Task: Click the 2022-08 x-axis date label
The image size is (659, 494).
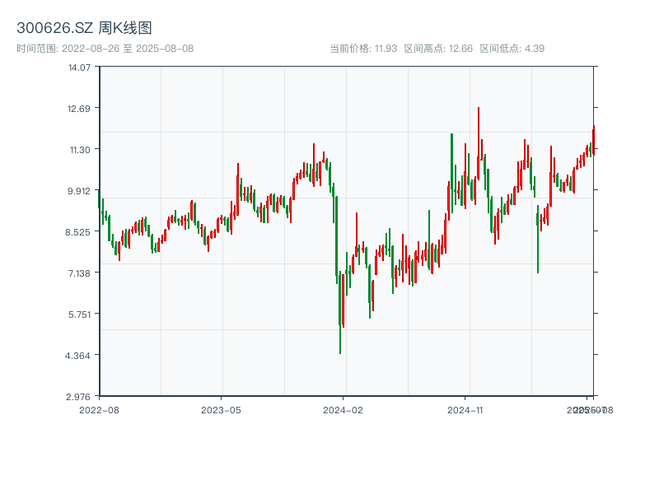Action: pos(99,409)
